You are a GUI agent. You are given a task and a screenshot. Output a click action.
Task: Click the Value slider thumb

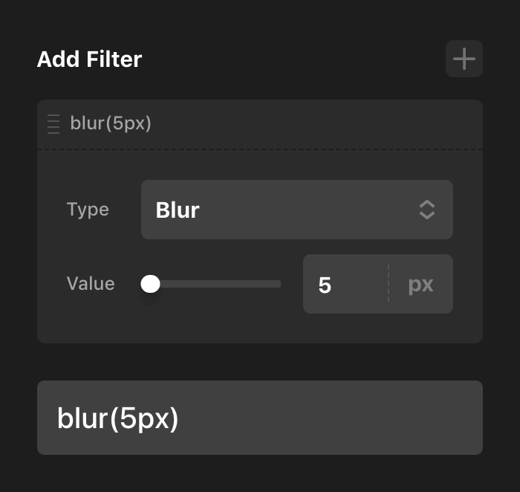click(151, 283)
